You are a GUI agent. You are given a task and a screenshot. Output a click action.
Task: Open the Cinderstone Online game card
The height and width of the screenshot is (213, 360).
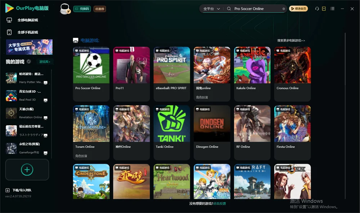(91, 181)
